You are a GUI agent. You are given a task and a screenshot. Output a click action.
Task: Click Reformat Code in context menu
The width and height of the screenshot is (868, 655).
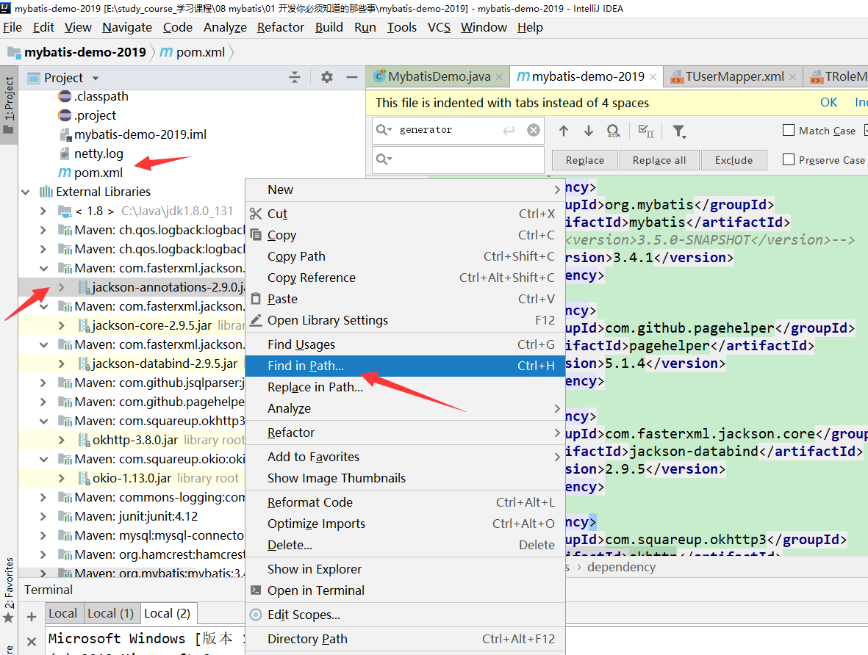pos(405,502)
